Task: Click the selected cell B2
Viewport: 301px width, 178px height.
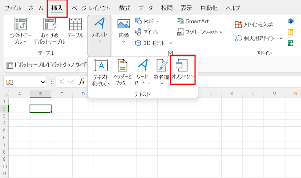Action: click(x=41, y=108)
